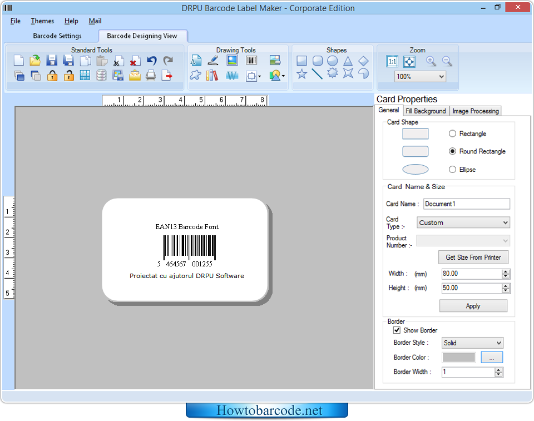Open the Product Number dropdown
This screenshot has height=421, width=534.
tap(463, 240)
